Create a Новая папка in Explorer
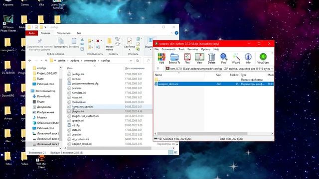Viewport: 319px width, 179px height. click(x=110, y=44)
